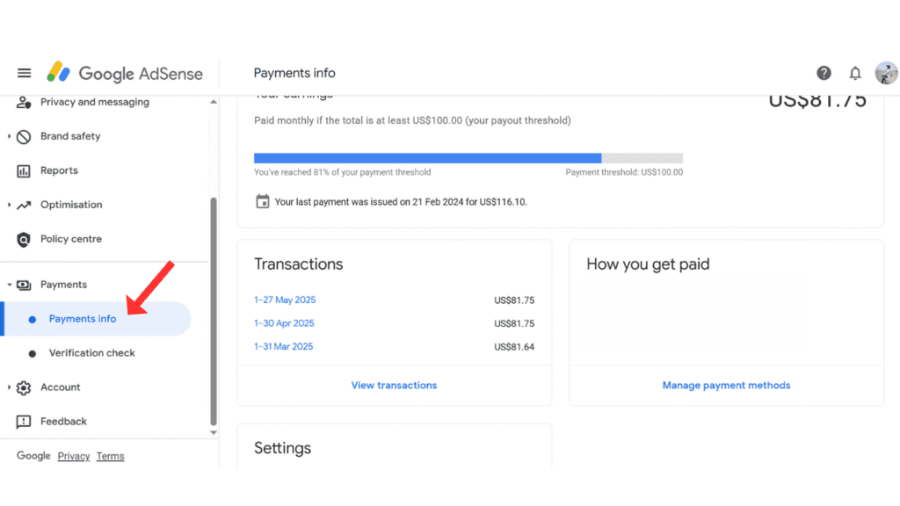Open the hamburger main menu

coord(24,73)
